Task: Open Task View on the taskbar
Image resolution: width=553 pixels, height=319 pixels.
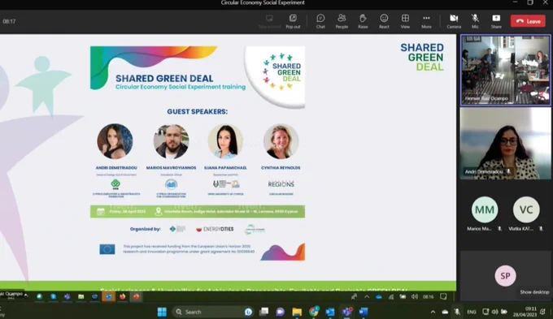Action: pyautogui.click(x=263, y=312)
